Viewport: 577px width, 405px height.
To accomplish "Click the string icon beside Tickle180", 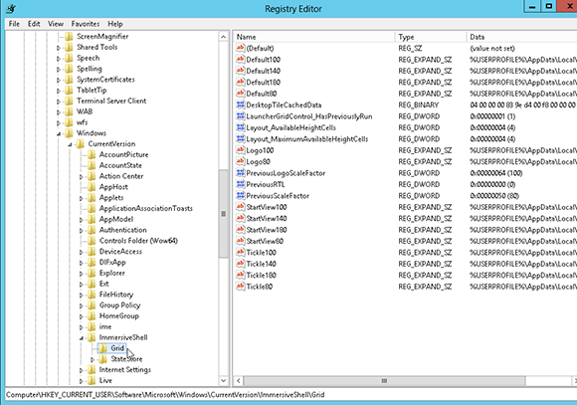I will pos(241,275).
